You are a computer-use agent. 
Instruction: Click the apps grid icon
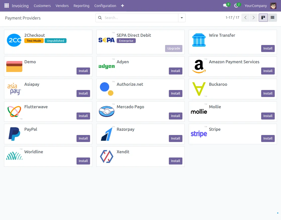click(x=7, y=5)
